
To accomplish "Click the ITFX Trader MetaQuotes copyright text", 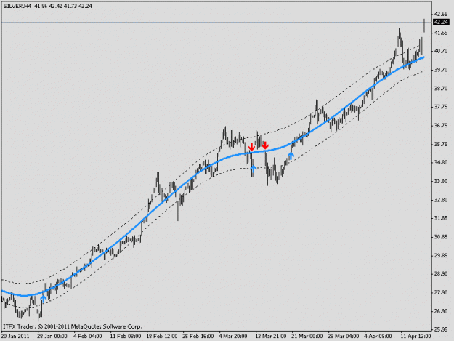I will tap(73, 326).
